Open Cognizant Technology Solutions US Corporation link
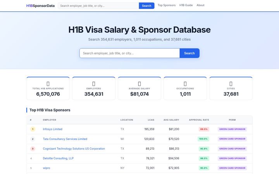This screenshot has height=174, width=279. [x=74, y=148]
